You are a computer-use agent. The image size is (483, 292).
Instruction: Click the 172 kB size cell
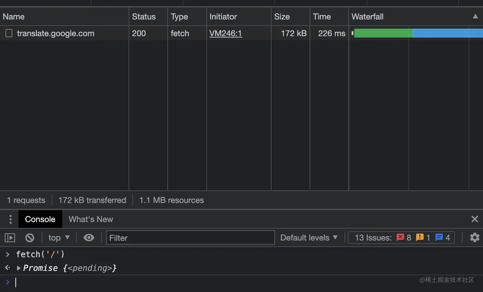[290, 33]
